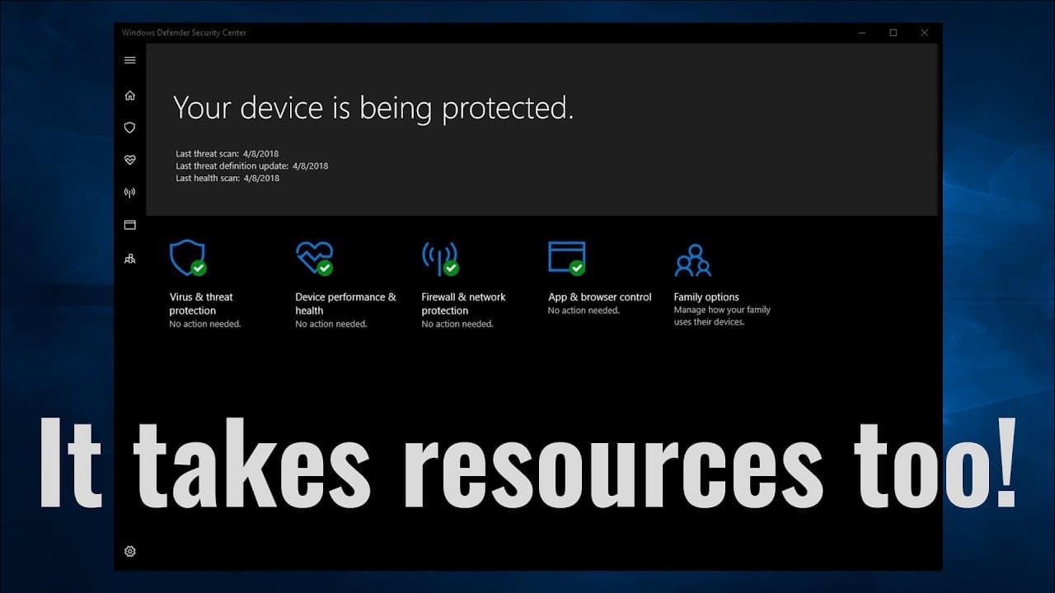Maximize the Windows Defender Security Center window
Viewport: 1055px width, 593px height.
893,33
